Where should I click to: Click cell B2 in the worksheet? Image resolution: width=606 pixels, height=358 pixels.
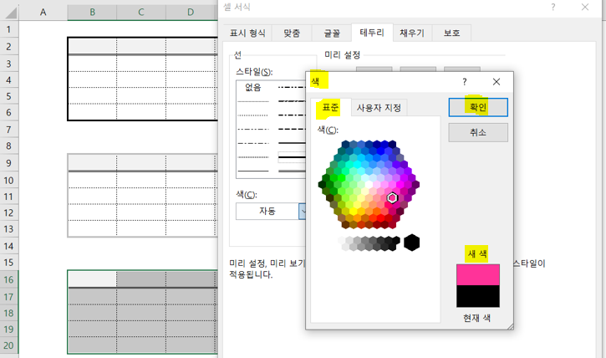[x=93, y=46]
